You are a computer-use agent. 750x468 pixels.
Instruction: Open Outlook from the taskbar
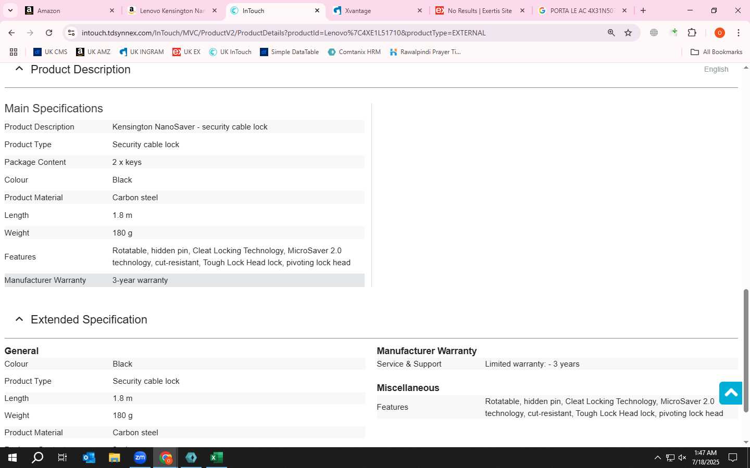tap(89, 458)
